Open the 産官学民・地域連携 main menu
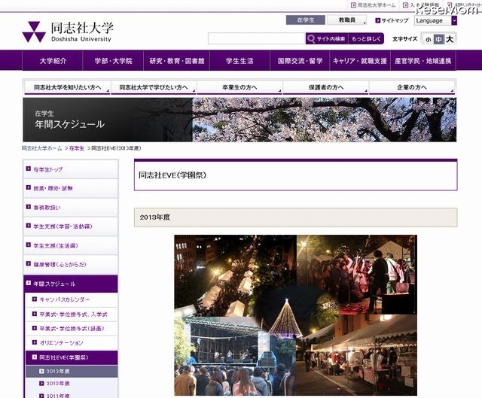 [x=423, y=61]
